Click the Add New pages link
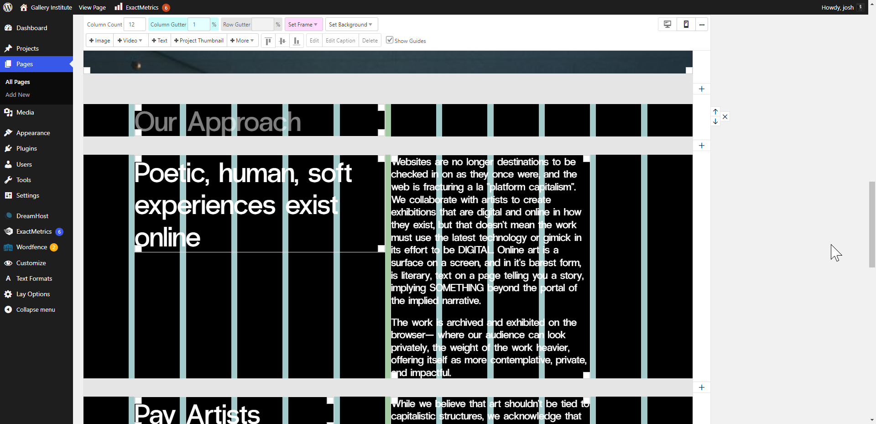876x424 pixels. click(17, 94)
